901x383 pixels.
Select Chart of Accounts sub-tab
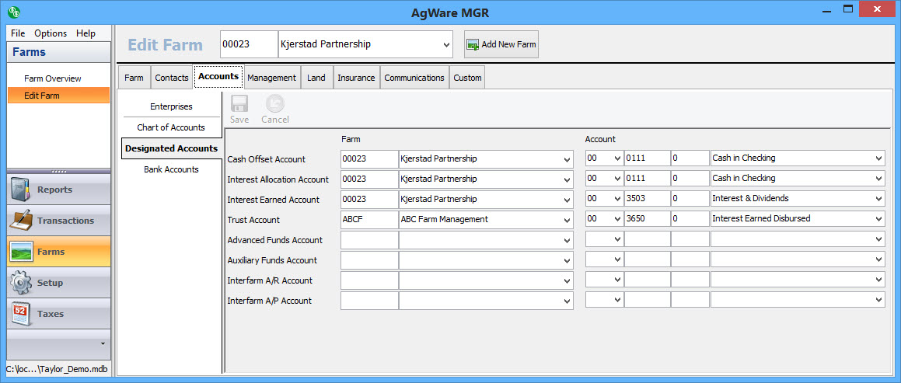point(171,127)
